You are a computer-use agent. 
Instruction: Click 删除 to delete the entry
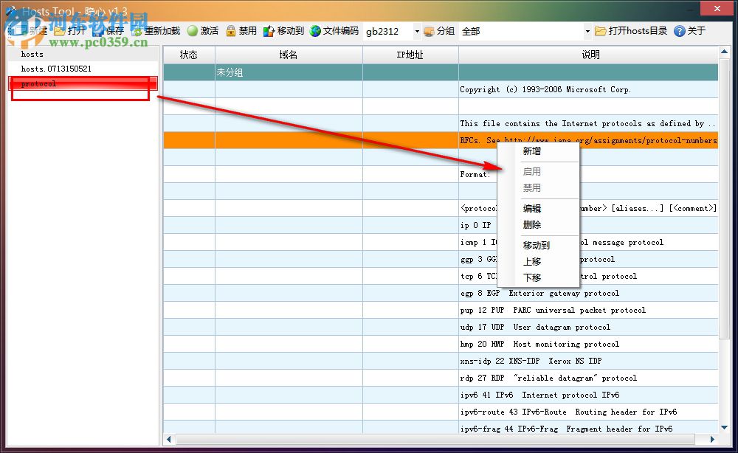[x=531, y=225]
